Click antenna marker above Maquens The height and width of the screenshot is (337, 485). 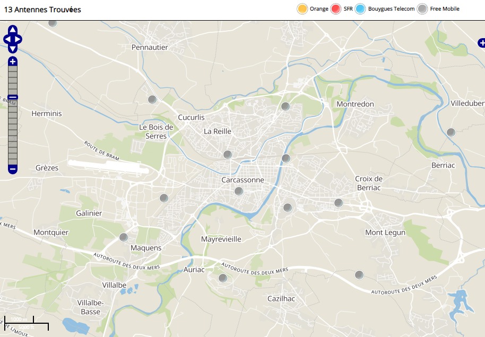coord(124,237)
